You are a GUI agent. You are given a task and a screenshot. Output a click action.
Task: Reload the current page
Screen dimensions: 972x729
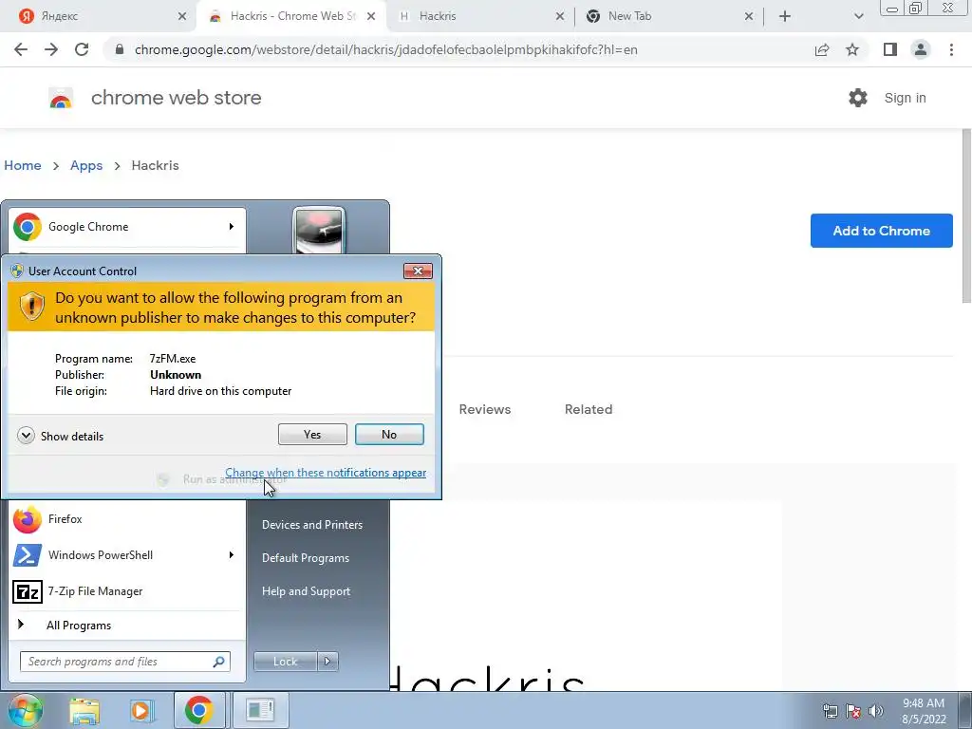[82, 49]
